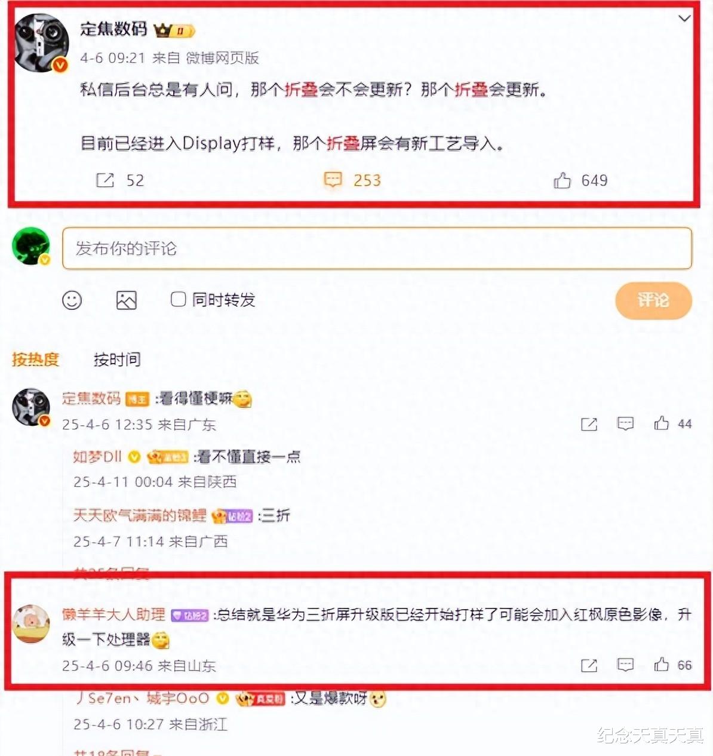
Task: Sort comments by 按热度
Action: pyautogui.click(x=35, y=359)
